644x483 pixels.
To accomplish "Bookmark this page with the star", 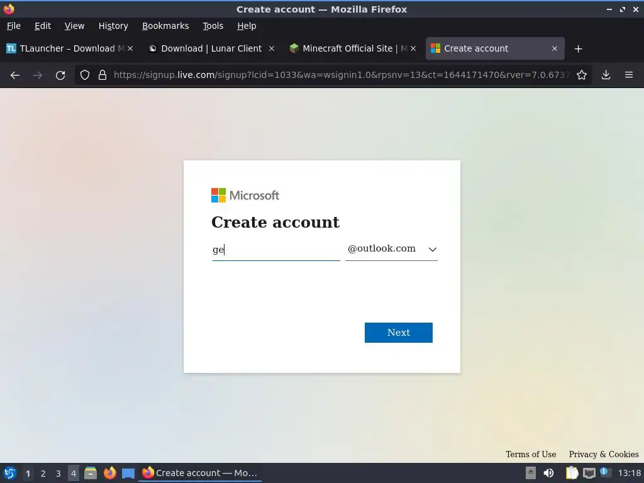I will click(582, 75).
